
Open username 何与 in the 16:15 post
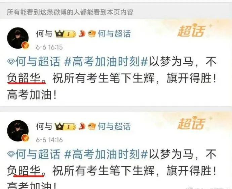[44, 34]
